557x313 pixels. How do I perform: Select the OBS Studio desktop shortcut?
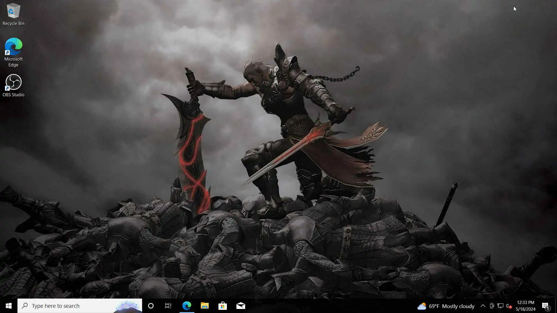coord(13,85)
